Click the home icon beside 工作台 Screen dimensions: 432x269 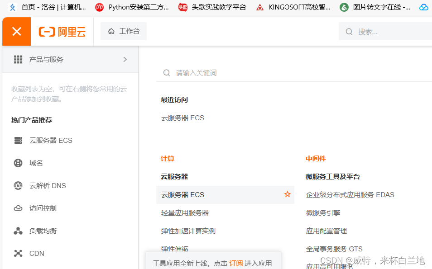point(111,31)
